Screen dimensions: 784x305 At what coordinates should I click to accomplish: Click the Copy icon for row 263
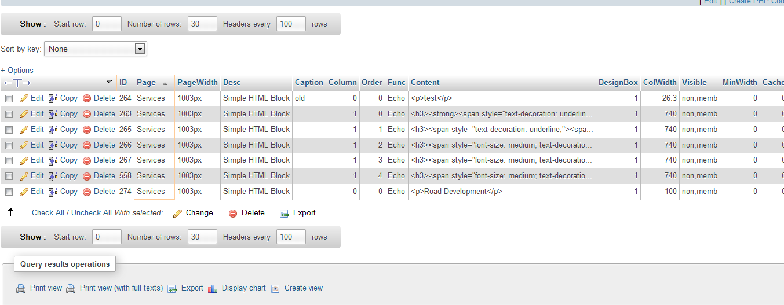click(53, 114)
